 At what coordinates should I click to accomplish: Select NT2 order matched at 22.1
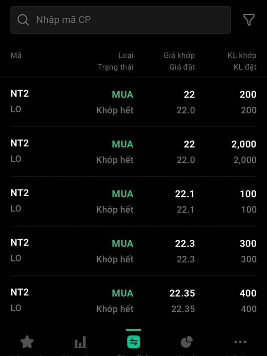click(x=133, y=202)
